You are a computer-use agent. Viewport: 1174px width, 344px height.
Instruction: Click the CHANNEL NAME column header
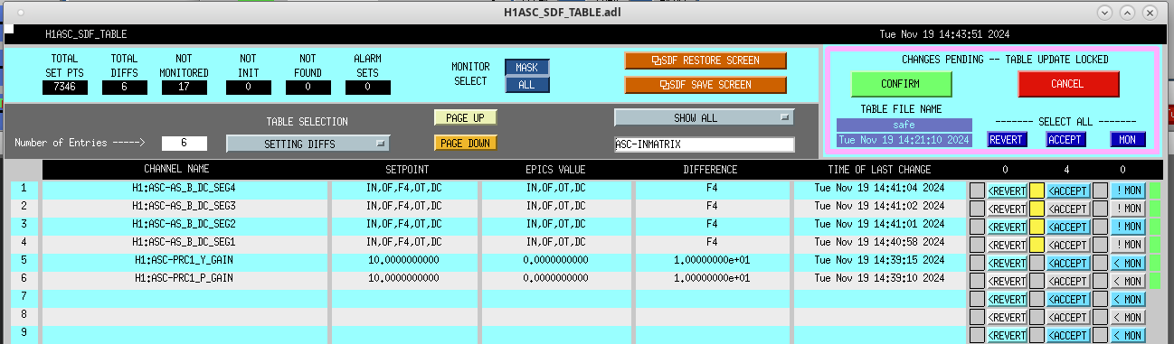(x=176, y=170)
